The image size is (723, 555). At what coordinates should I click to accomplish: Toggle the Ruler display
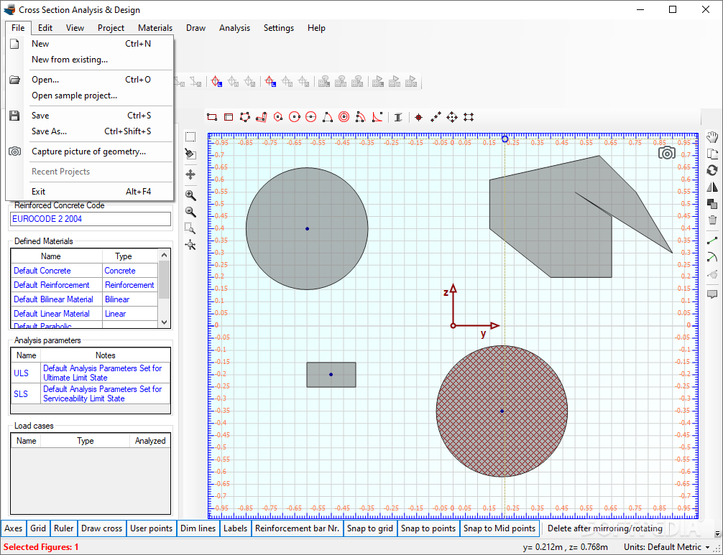tap(64, 528)
